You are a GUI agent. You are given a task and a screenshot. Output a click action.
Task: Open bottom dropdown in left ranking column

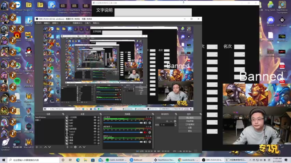[212, 131]
